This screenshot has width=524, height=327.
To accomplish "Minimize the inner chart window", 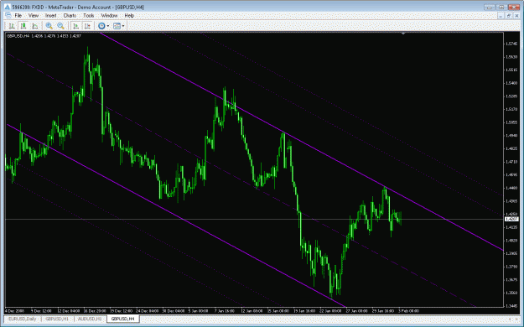I will (x=501, y=15).
